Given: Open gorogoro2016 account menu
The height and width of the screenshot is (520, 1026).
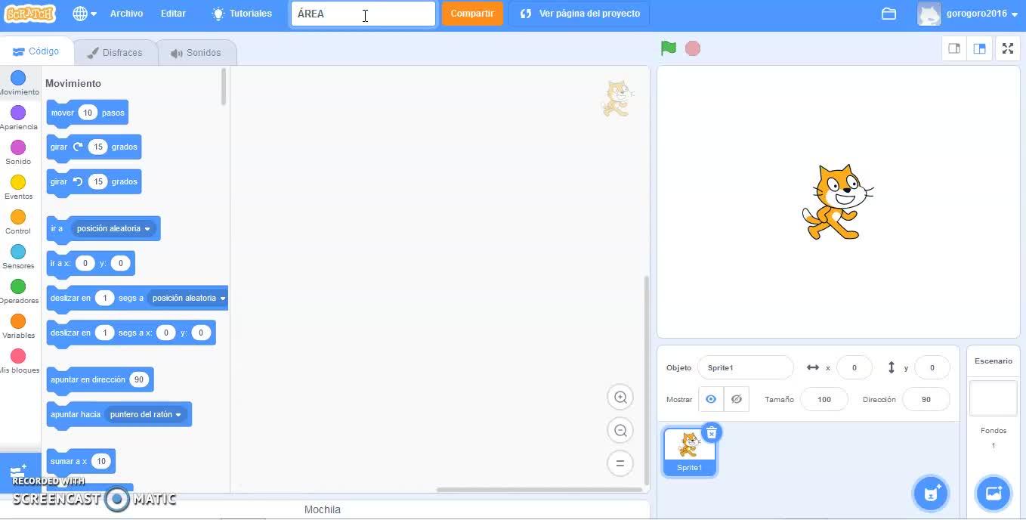Looking at the screenshot, I should [x=969, y=14].
